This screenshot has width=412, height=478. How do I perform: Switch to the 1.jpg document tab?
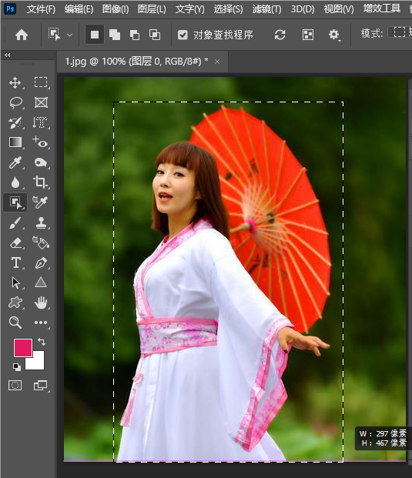point(136,62)
